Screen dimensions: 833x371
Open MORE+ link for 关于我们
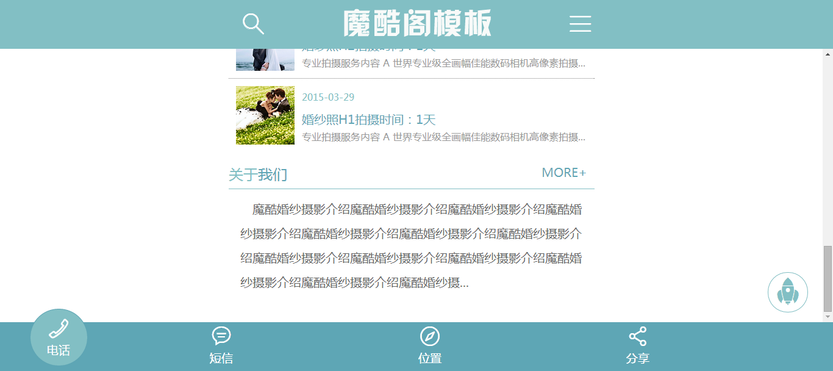tap(564, 173)
